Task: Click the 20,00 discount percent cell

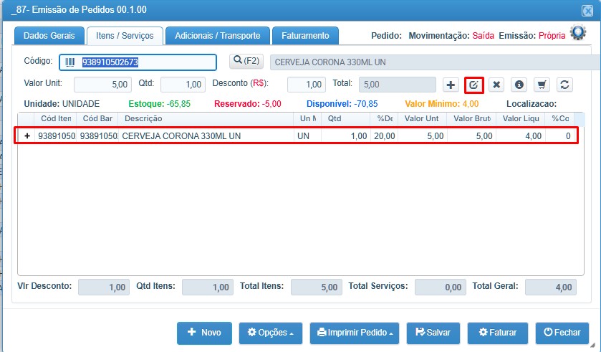Action: [x=385, y=135]
